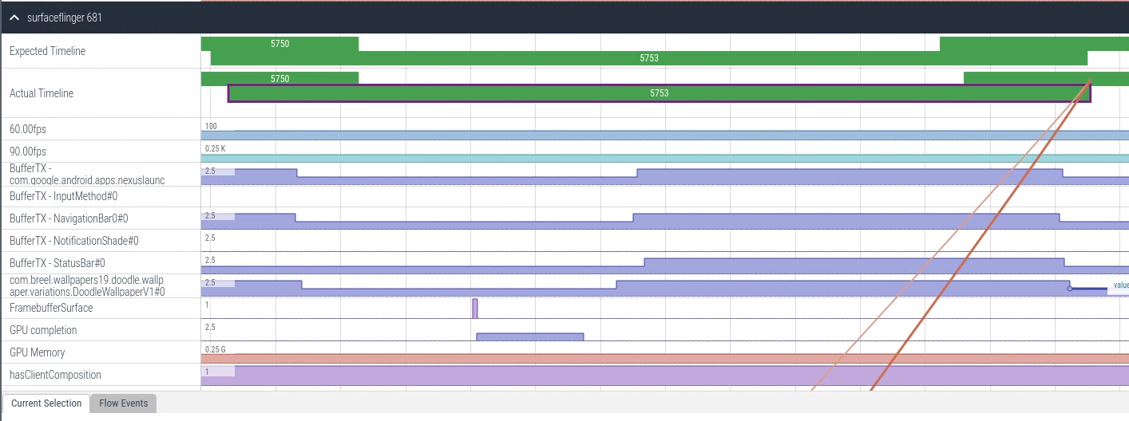The width and height of the screenshot is (1129, 421).
Task: Select the BufferTX - StatusBar#0 track label
Action: (57, 263)
